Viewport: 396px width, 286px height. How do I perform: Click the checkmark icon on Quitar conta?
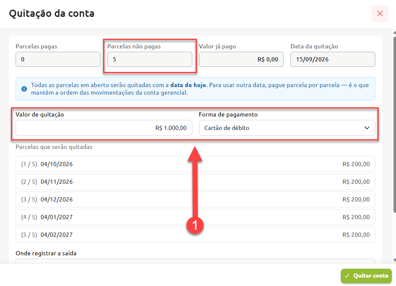coord(347,275)
